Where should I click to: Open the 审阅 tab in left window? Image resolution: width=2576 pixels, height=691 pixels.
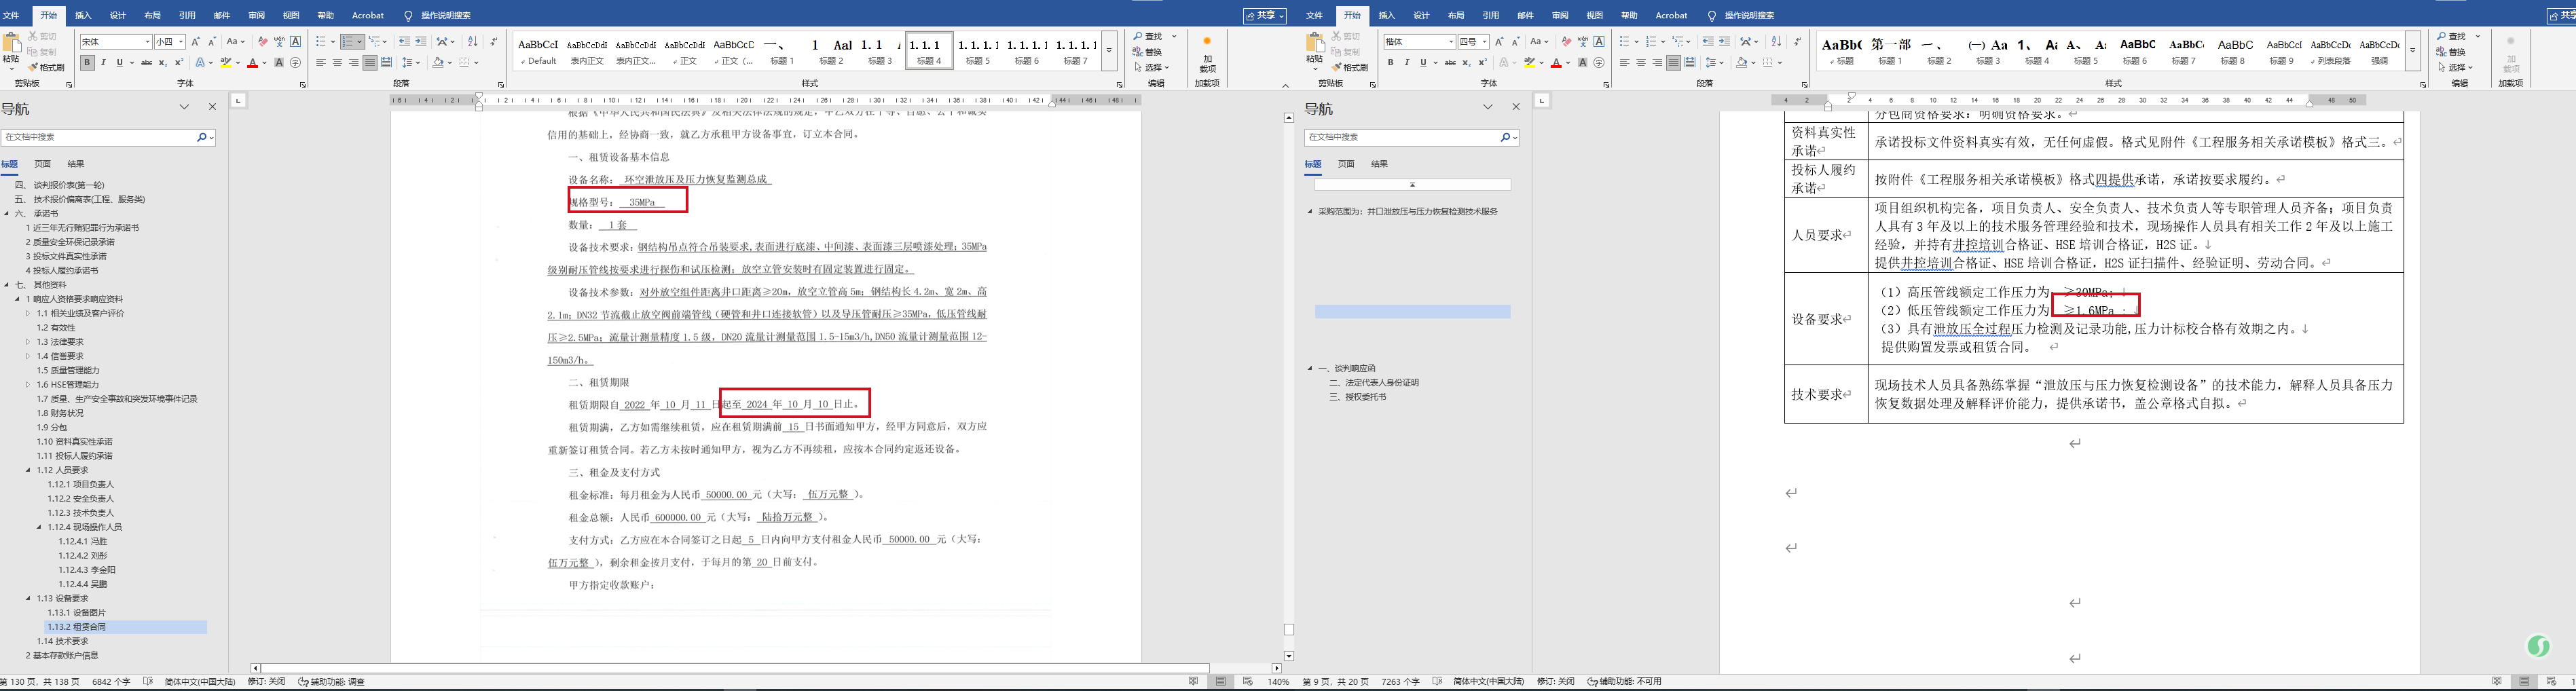[x=256, y=15]
